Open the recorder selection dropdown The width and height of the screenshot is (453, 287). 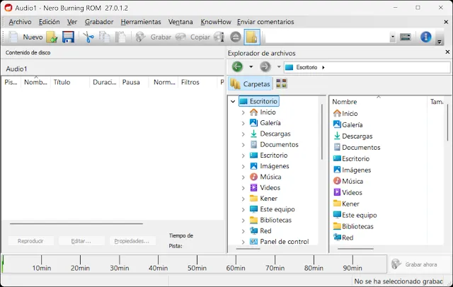(x=393, y=37)
